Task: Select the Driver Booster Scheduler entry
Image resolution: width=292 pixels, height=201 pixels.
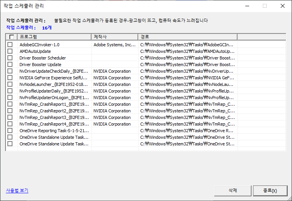Action: pyautogui.click(x=43, y=58)
